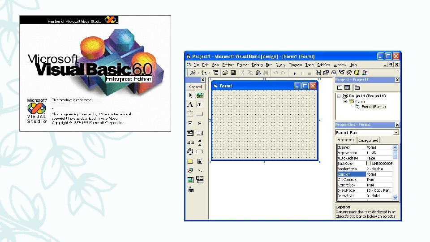Open the dropdown arrow beside Add Standard EXE

point(198,73)
